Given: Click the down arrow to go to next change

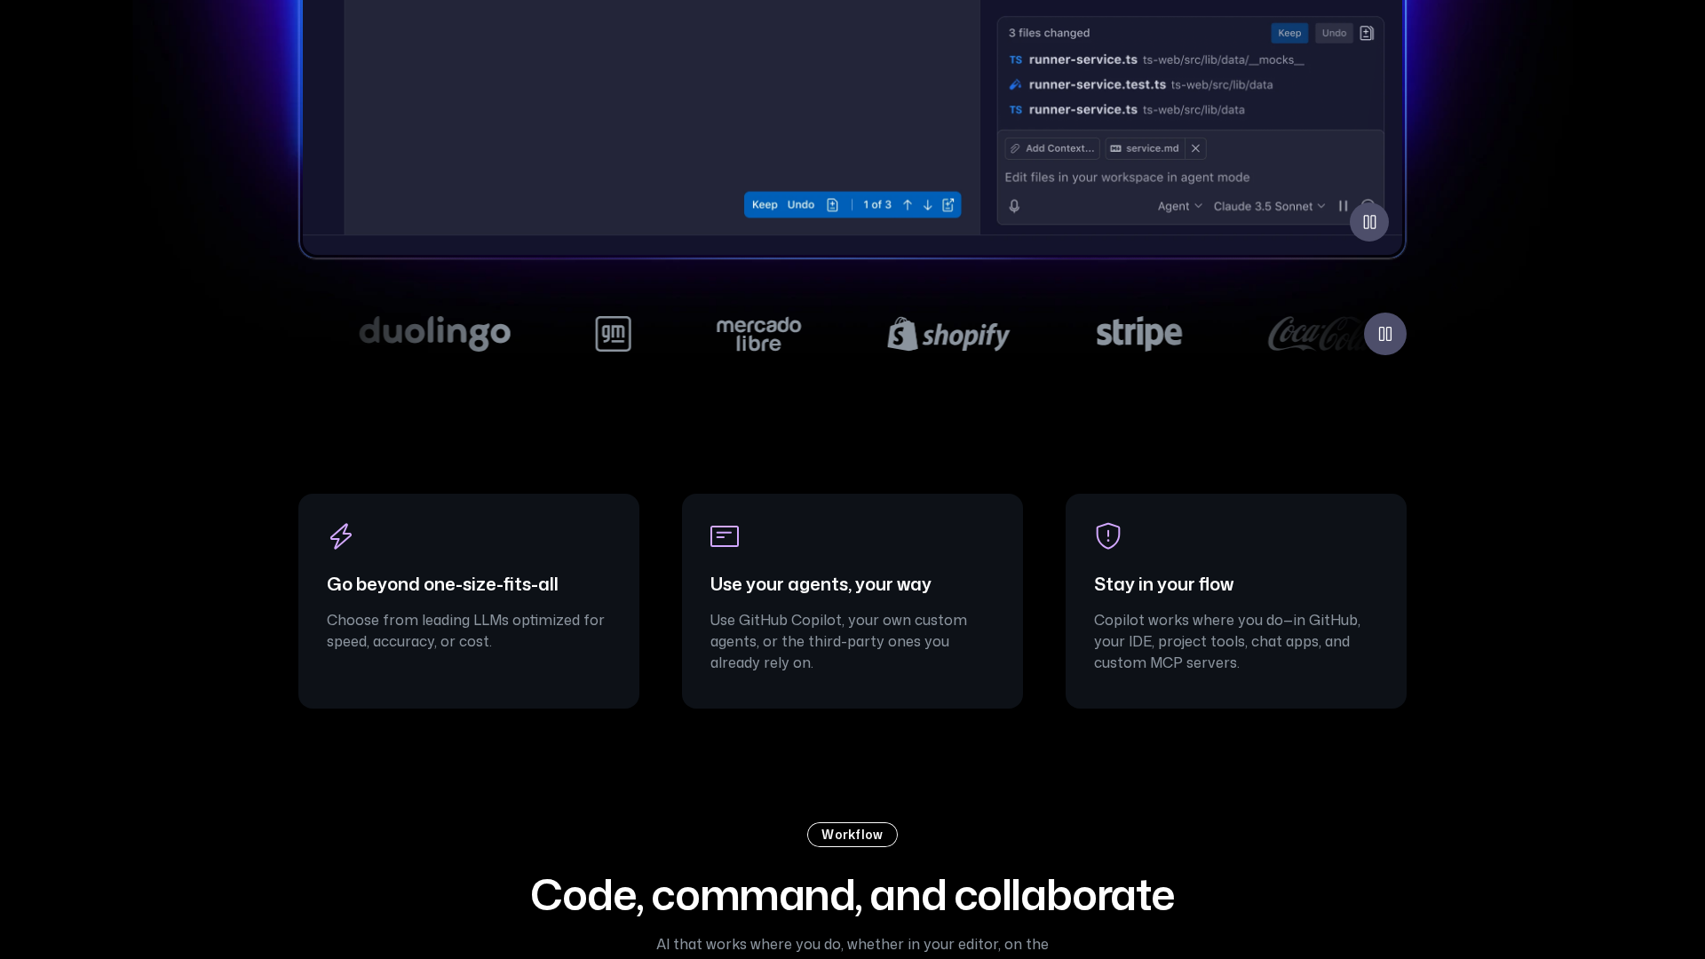Looking at the screenshot, I should 927,204.
